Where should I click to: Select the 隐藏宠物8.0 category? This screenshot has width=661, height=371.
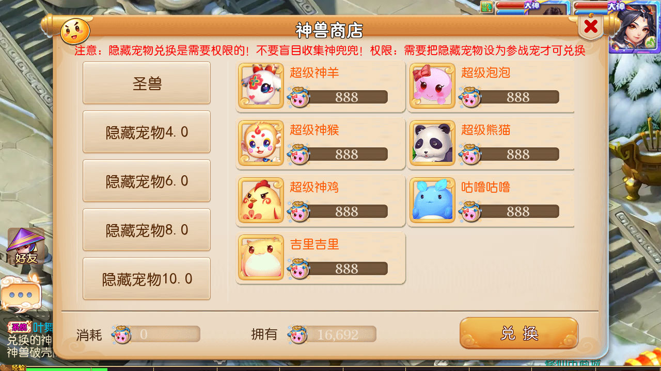tap(147, 230)
